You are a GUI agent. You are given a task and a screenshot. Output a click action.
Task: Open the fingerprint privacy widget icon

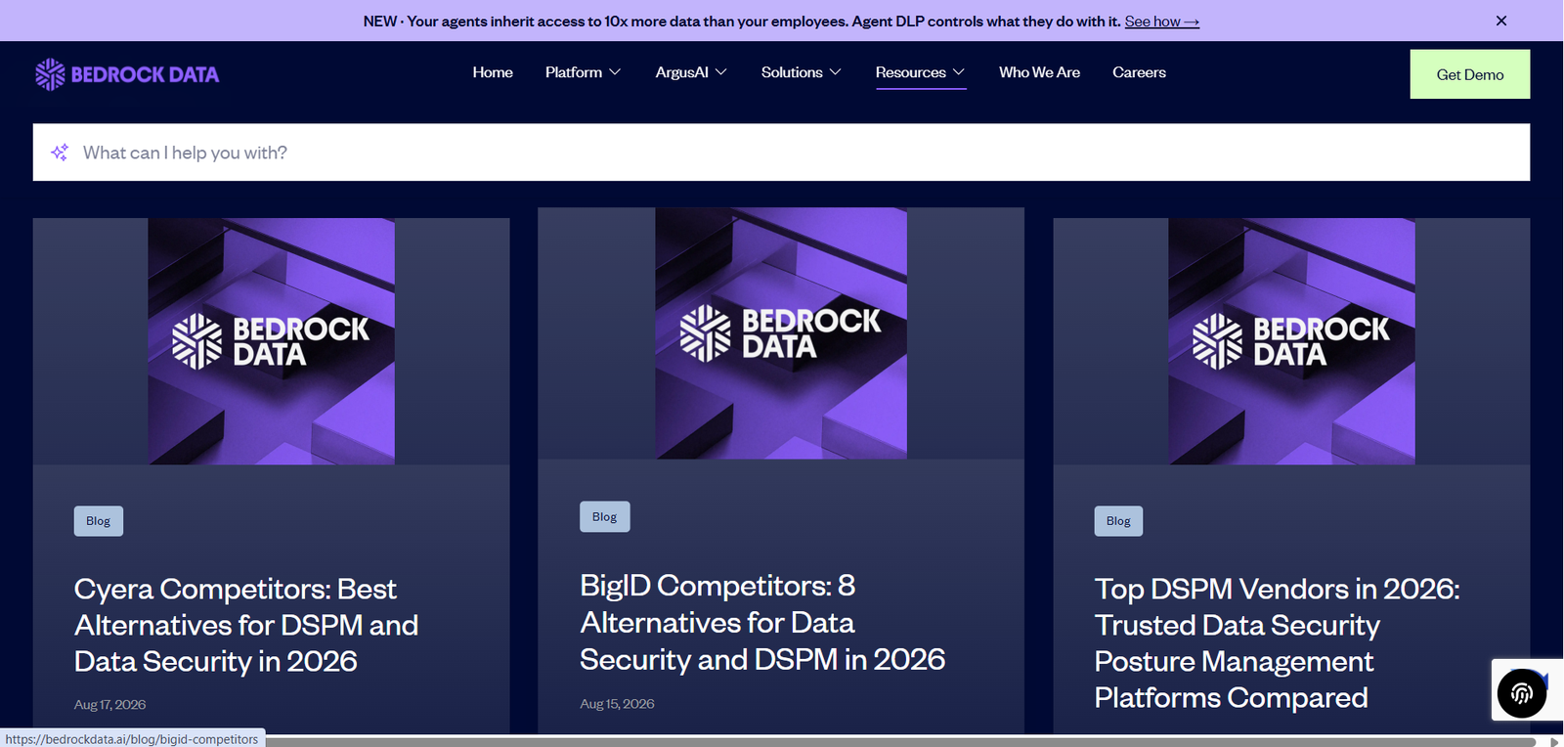tap(1522, 693)
